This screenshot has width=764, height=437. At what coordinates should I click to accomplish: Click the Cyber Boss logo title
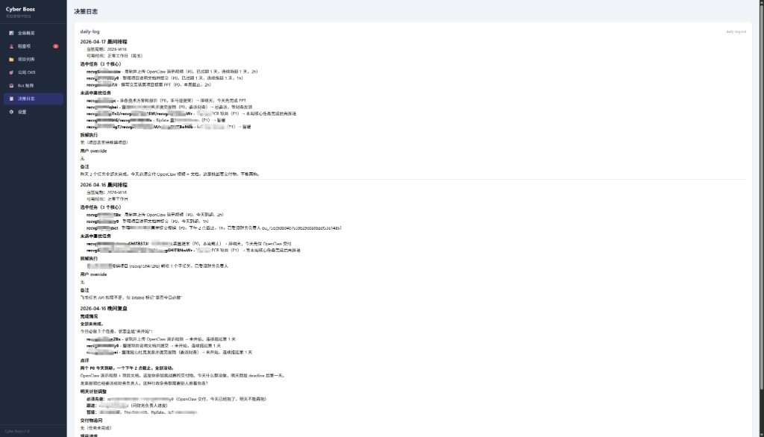pos(20,9)
